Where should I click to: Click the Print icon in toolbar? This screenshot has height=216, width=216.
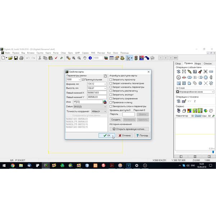click(x=21, y=58)
